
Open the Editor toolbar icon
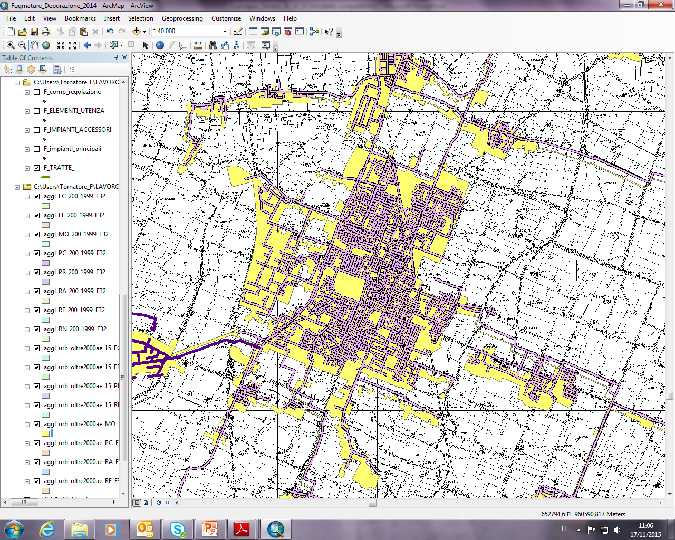(238, 32)
